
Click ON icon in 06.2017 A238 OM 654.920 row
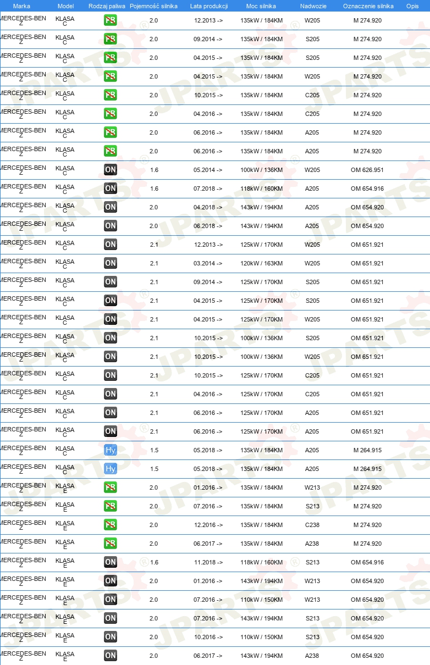[111, 656]
